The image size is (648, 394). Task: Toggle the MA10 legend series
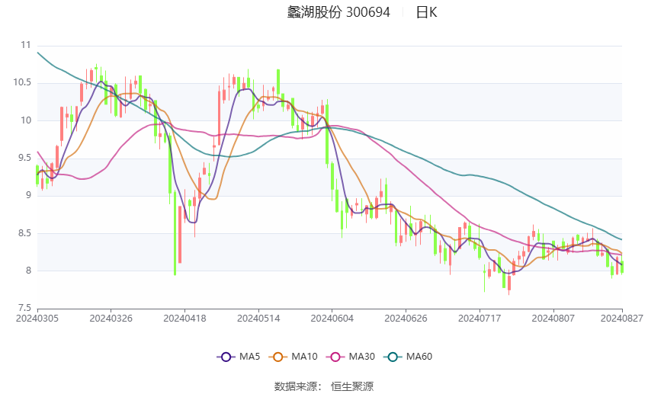(x=294, y=357)
